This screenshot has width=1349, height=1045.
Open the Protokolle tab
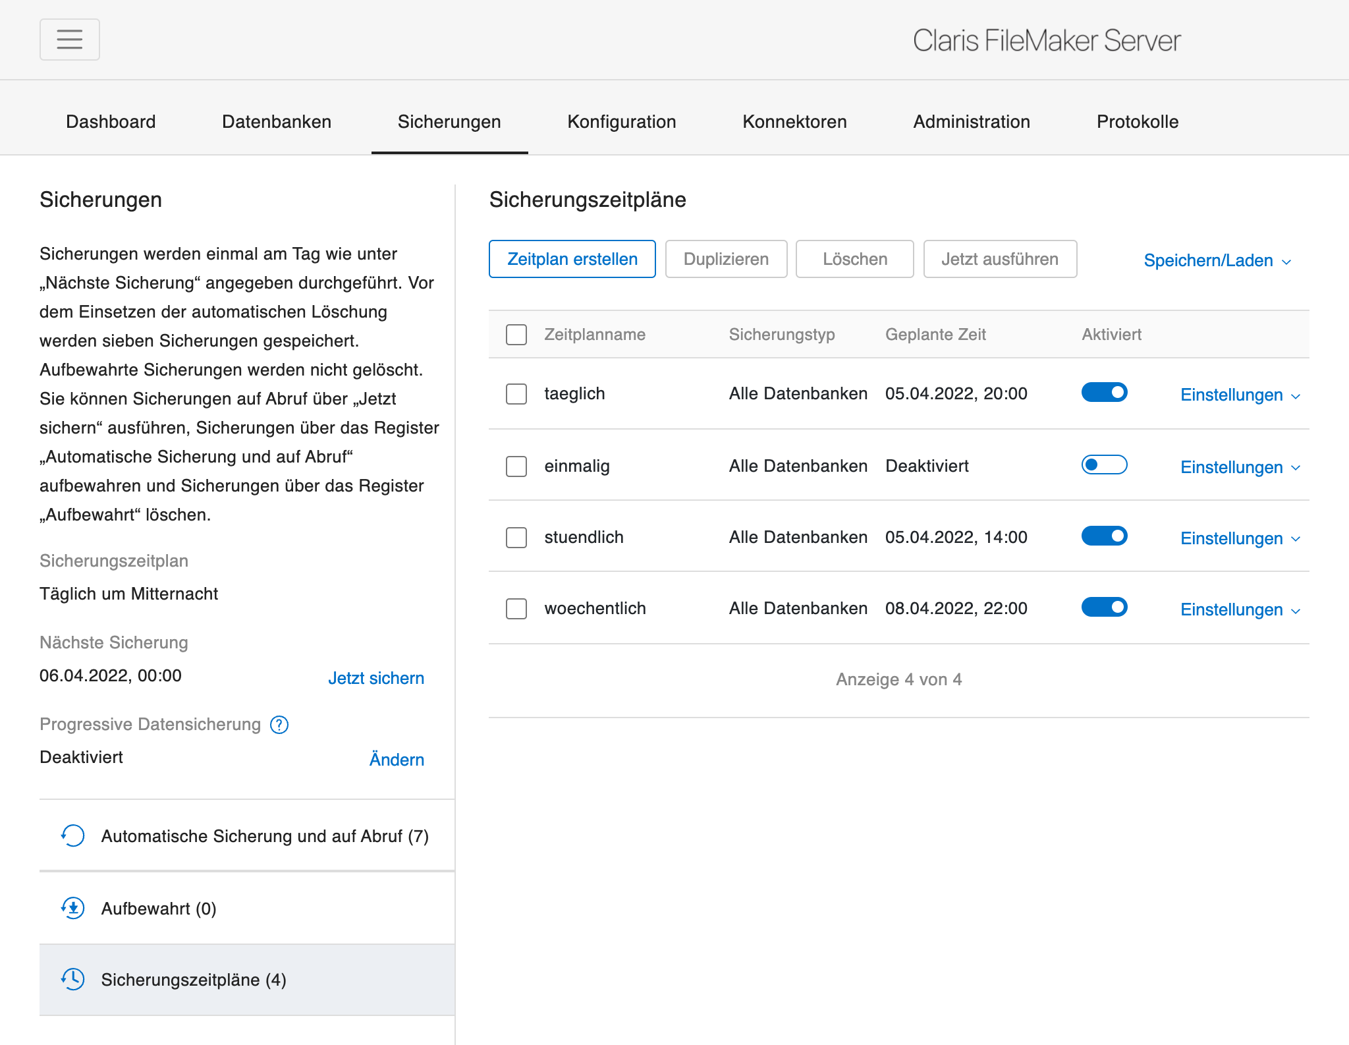coord(1138,122)
